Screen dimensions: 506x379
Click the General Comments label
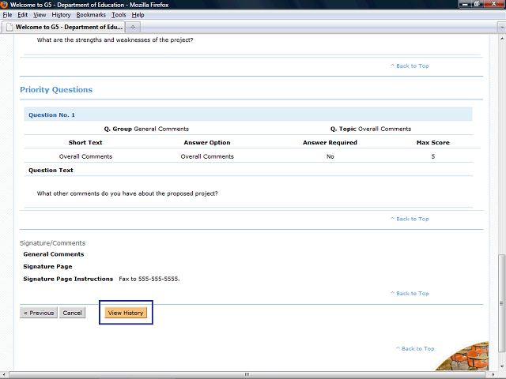tap(53, 254)
